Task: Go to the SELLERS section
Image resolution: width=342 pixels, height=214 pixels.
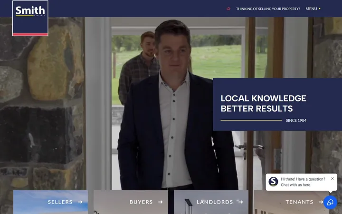Action: (x=51, y=202)
